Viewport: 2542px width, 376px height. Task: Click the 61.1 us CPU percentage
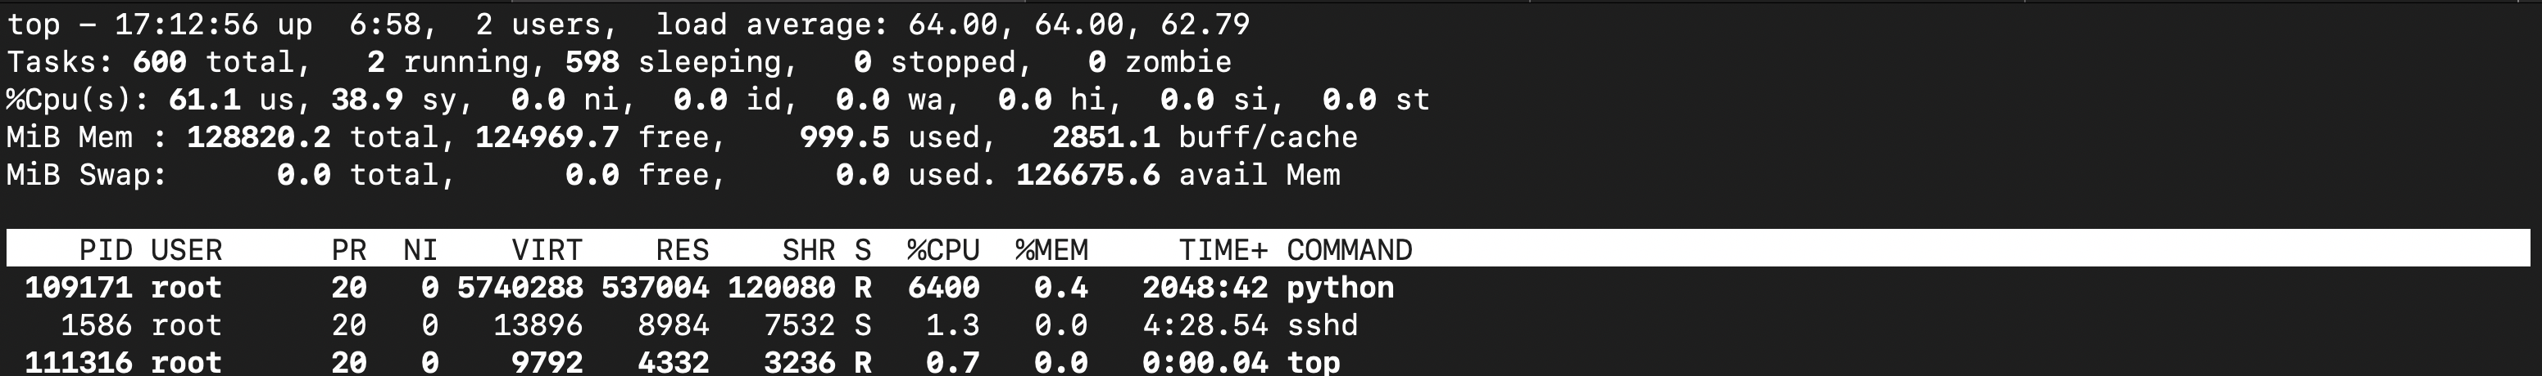[x=204, y=100]
